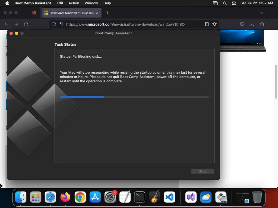Open the Help menu
The width and height of the screenshot is (278, 208).
point(107,3)
